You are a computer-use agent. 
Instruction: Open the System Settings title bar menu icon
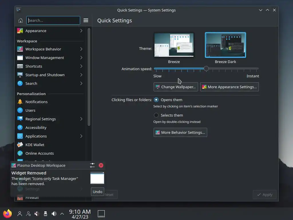tap(18, 10)
